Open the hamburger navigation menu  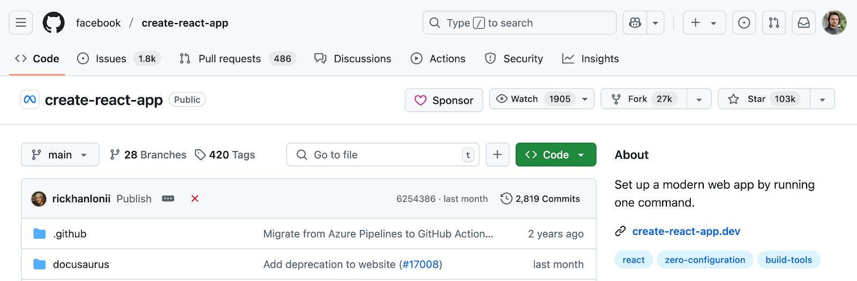coord(21,22)
